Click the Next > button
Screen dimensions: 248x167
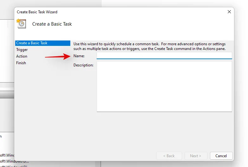(196, 156)
